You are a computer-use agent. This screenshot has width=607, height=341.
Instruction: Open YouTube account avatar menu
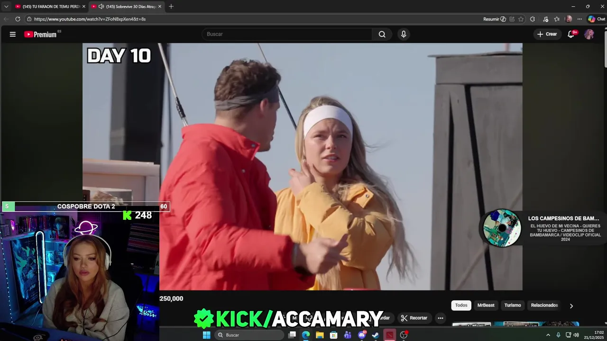coord(589,34)
